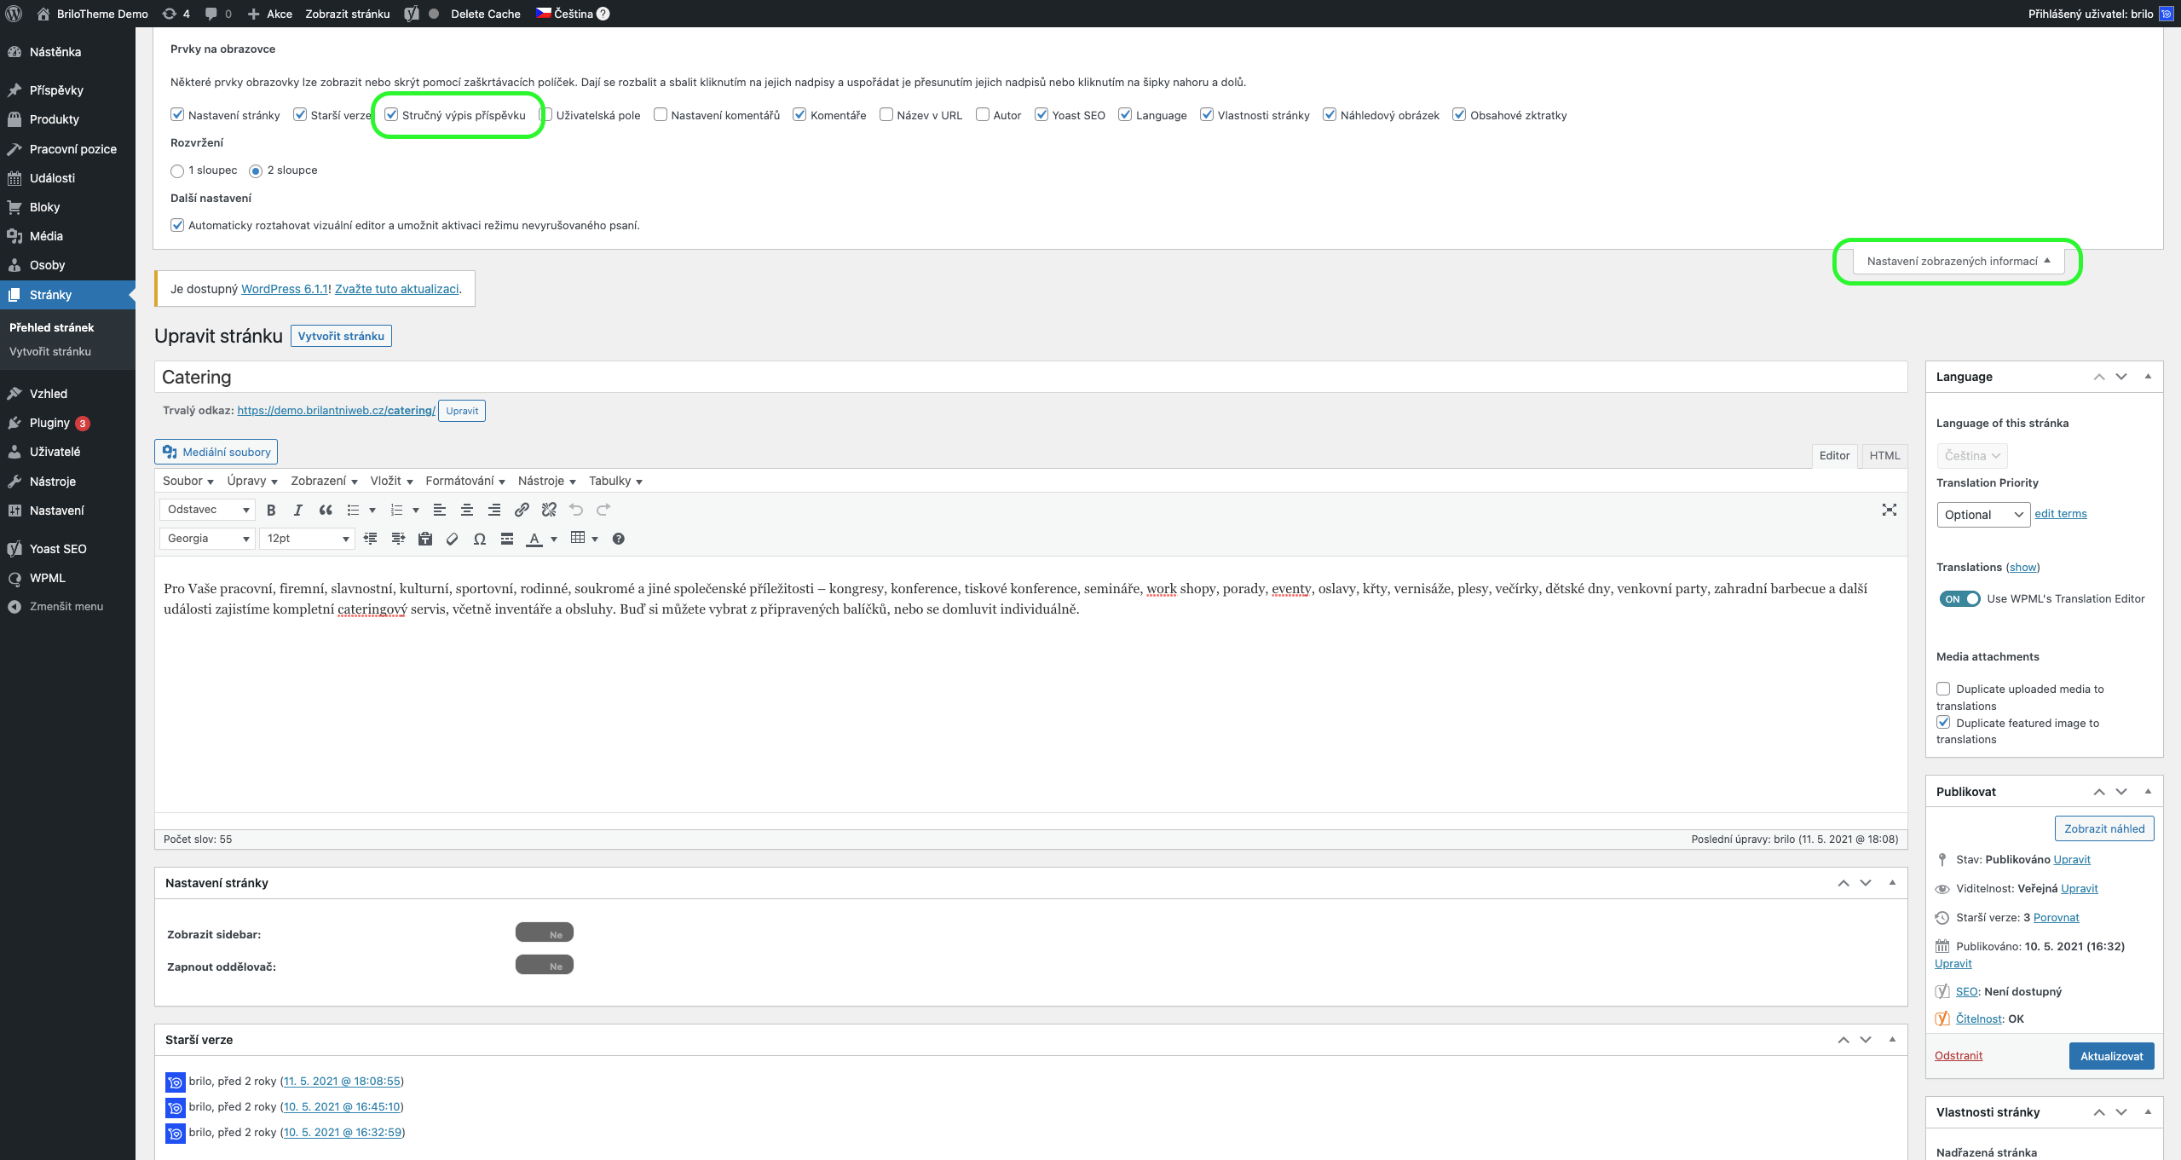Viewport: 2181px width, 1160px height.
Task: Collapse the Nastavení zobrazených informací panel
Action: pos(1958,262)
